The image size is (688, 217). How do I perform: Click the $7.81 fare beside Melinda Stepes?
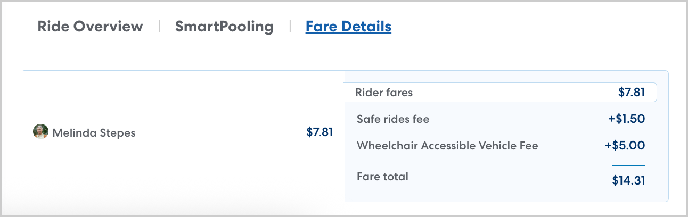pyautogui.click(x=320, y=132)
